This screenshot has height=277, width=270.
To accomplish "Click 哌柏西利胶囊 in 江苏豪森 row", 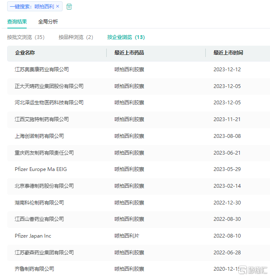I will tap(129, 253).
